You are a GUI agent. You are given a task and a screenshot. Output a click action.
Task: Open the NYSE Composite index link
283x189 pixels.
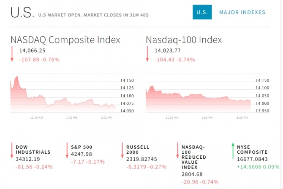click(x=252, y=149)
